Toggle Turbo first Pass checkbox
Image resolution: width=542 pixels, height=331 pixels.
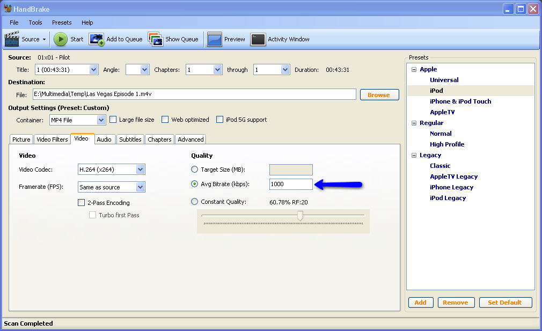point(93,215)
